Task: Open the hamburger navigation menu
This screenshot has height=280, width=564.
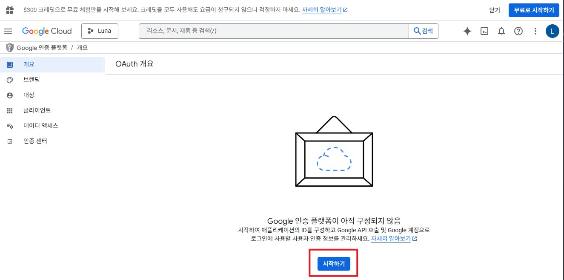Action: pos(8,31)
